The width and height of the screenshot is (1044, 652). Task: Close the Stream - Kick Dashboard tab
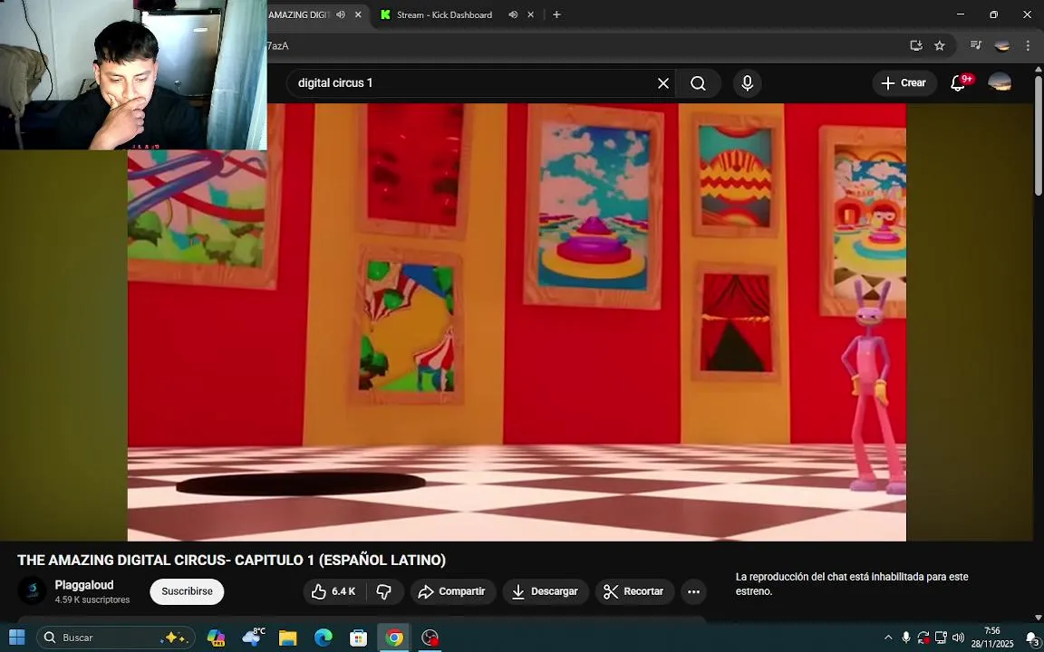tap(531, 14)
